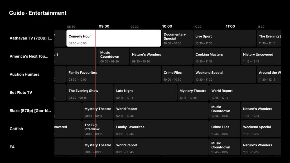Open Crime Files 10:00 – 10:30
The width and height of the screenshot is (290, 163).
click(177, 74)
